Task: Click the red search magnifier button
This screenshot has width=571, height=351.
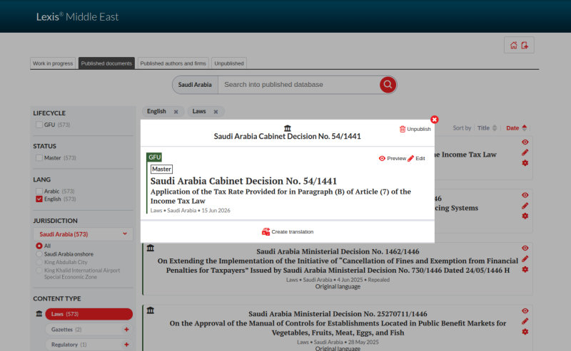Action: point(388,85)
